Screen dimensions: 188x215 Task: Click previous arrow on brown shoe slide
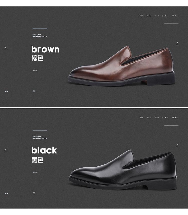click(6, 48)
